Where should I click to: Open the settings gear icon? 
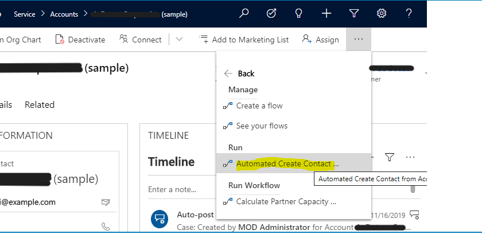click(381, 14)
